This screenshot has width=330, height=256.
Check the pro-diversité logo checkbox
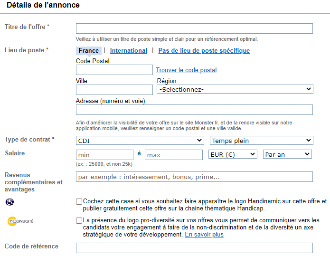(x=79, y=220)
